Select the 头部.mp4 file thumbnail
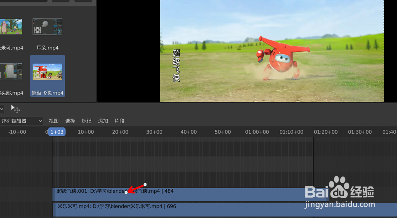Screen dimensions: 397x218 coord(11,72)
